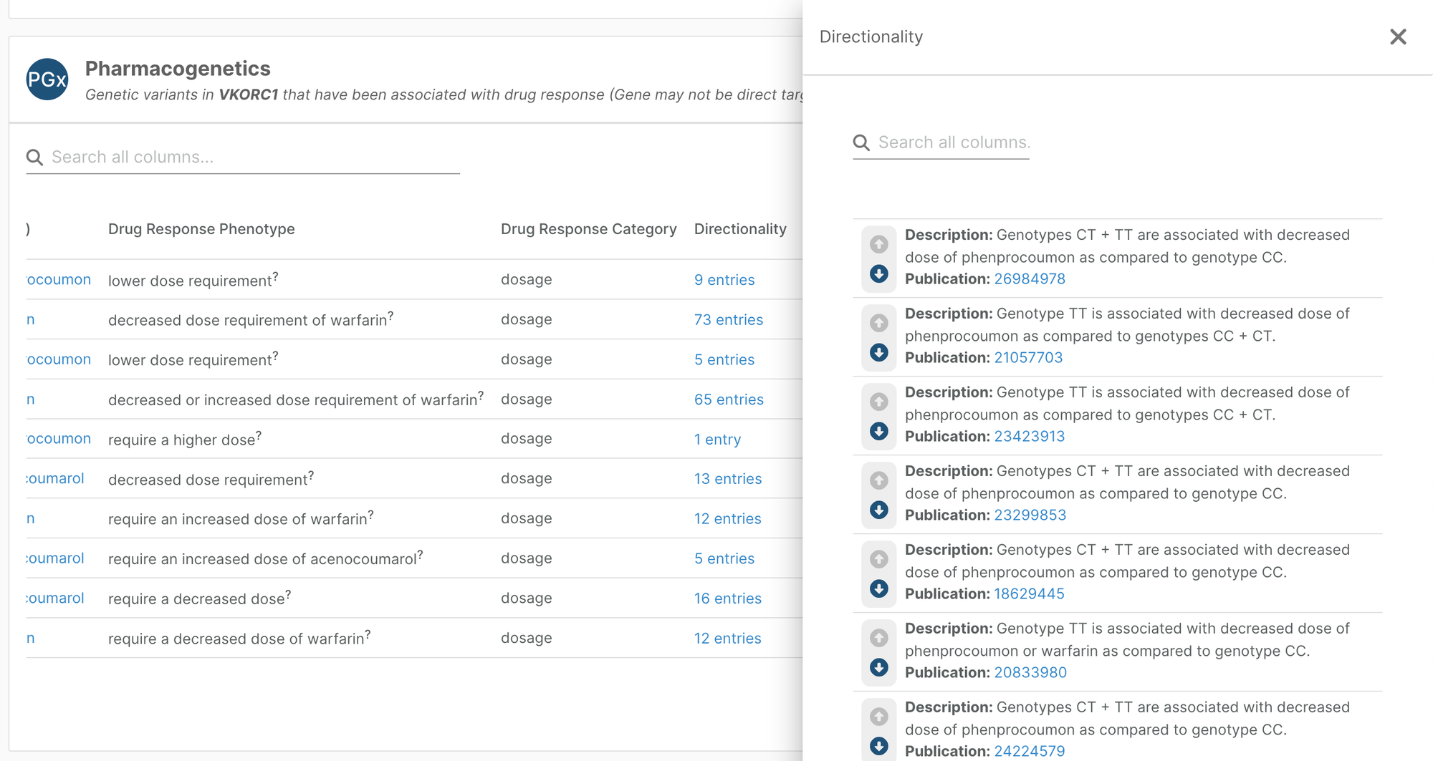Click the up arrow icon for publication 26984978
This screenshot has height=761, width=1433.
tap(879, 244)
